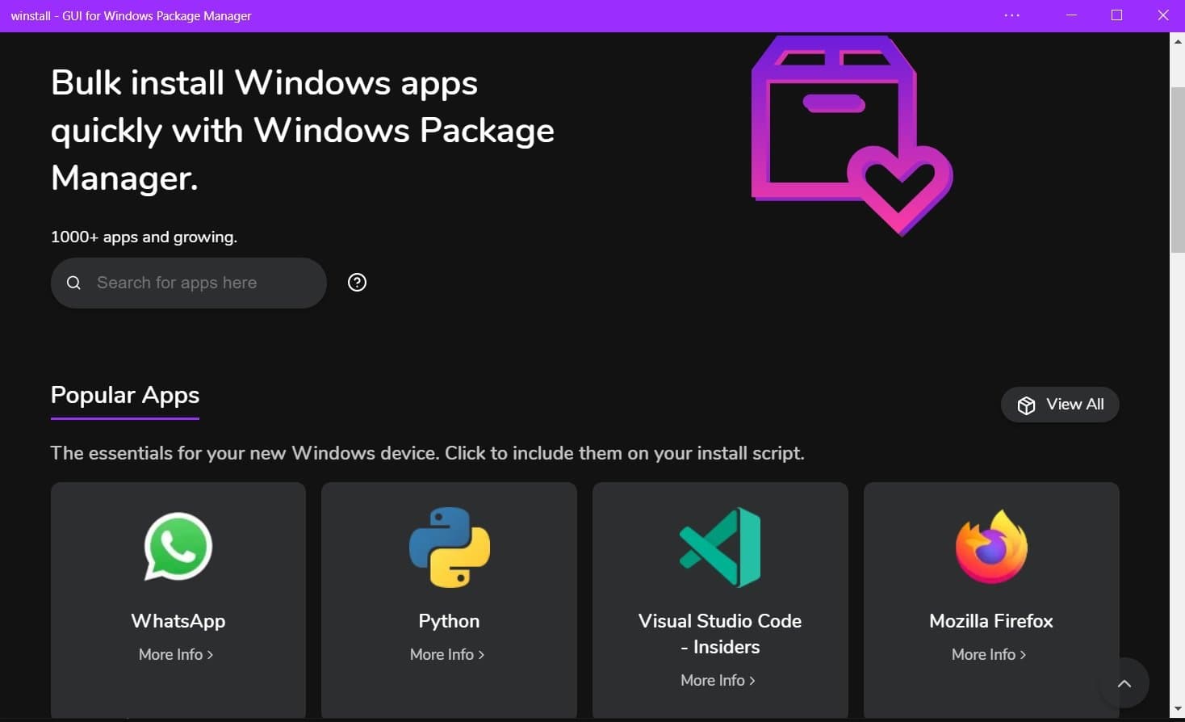This screenshot has height=722, width=1185.
Task: Select the Python app icon
Action: (450, 547)
